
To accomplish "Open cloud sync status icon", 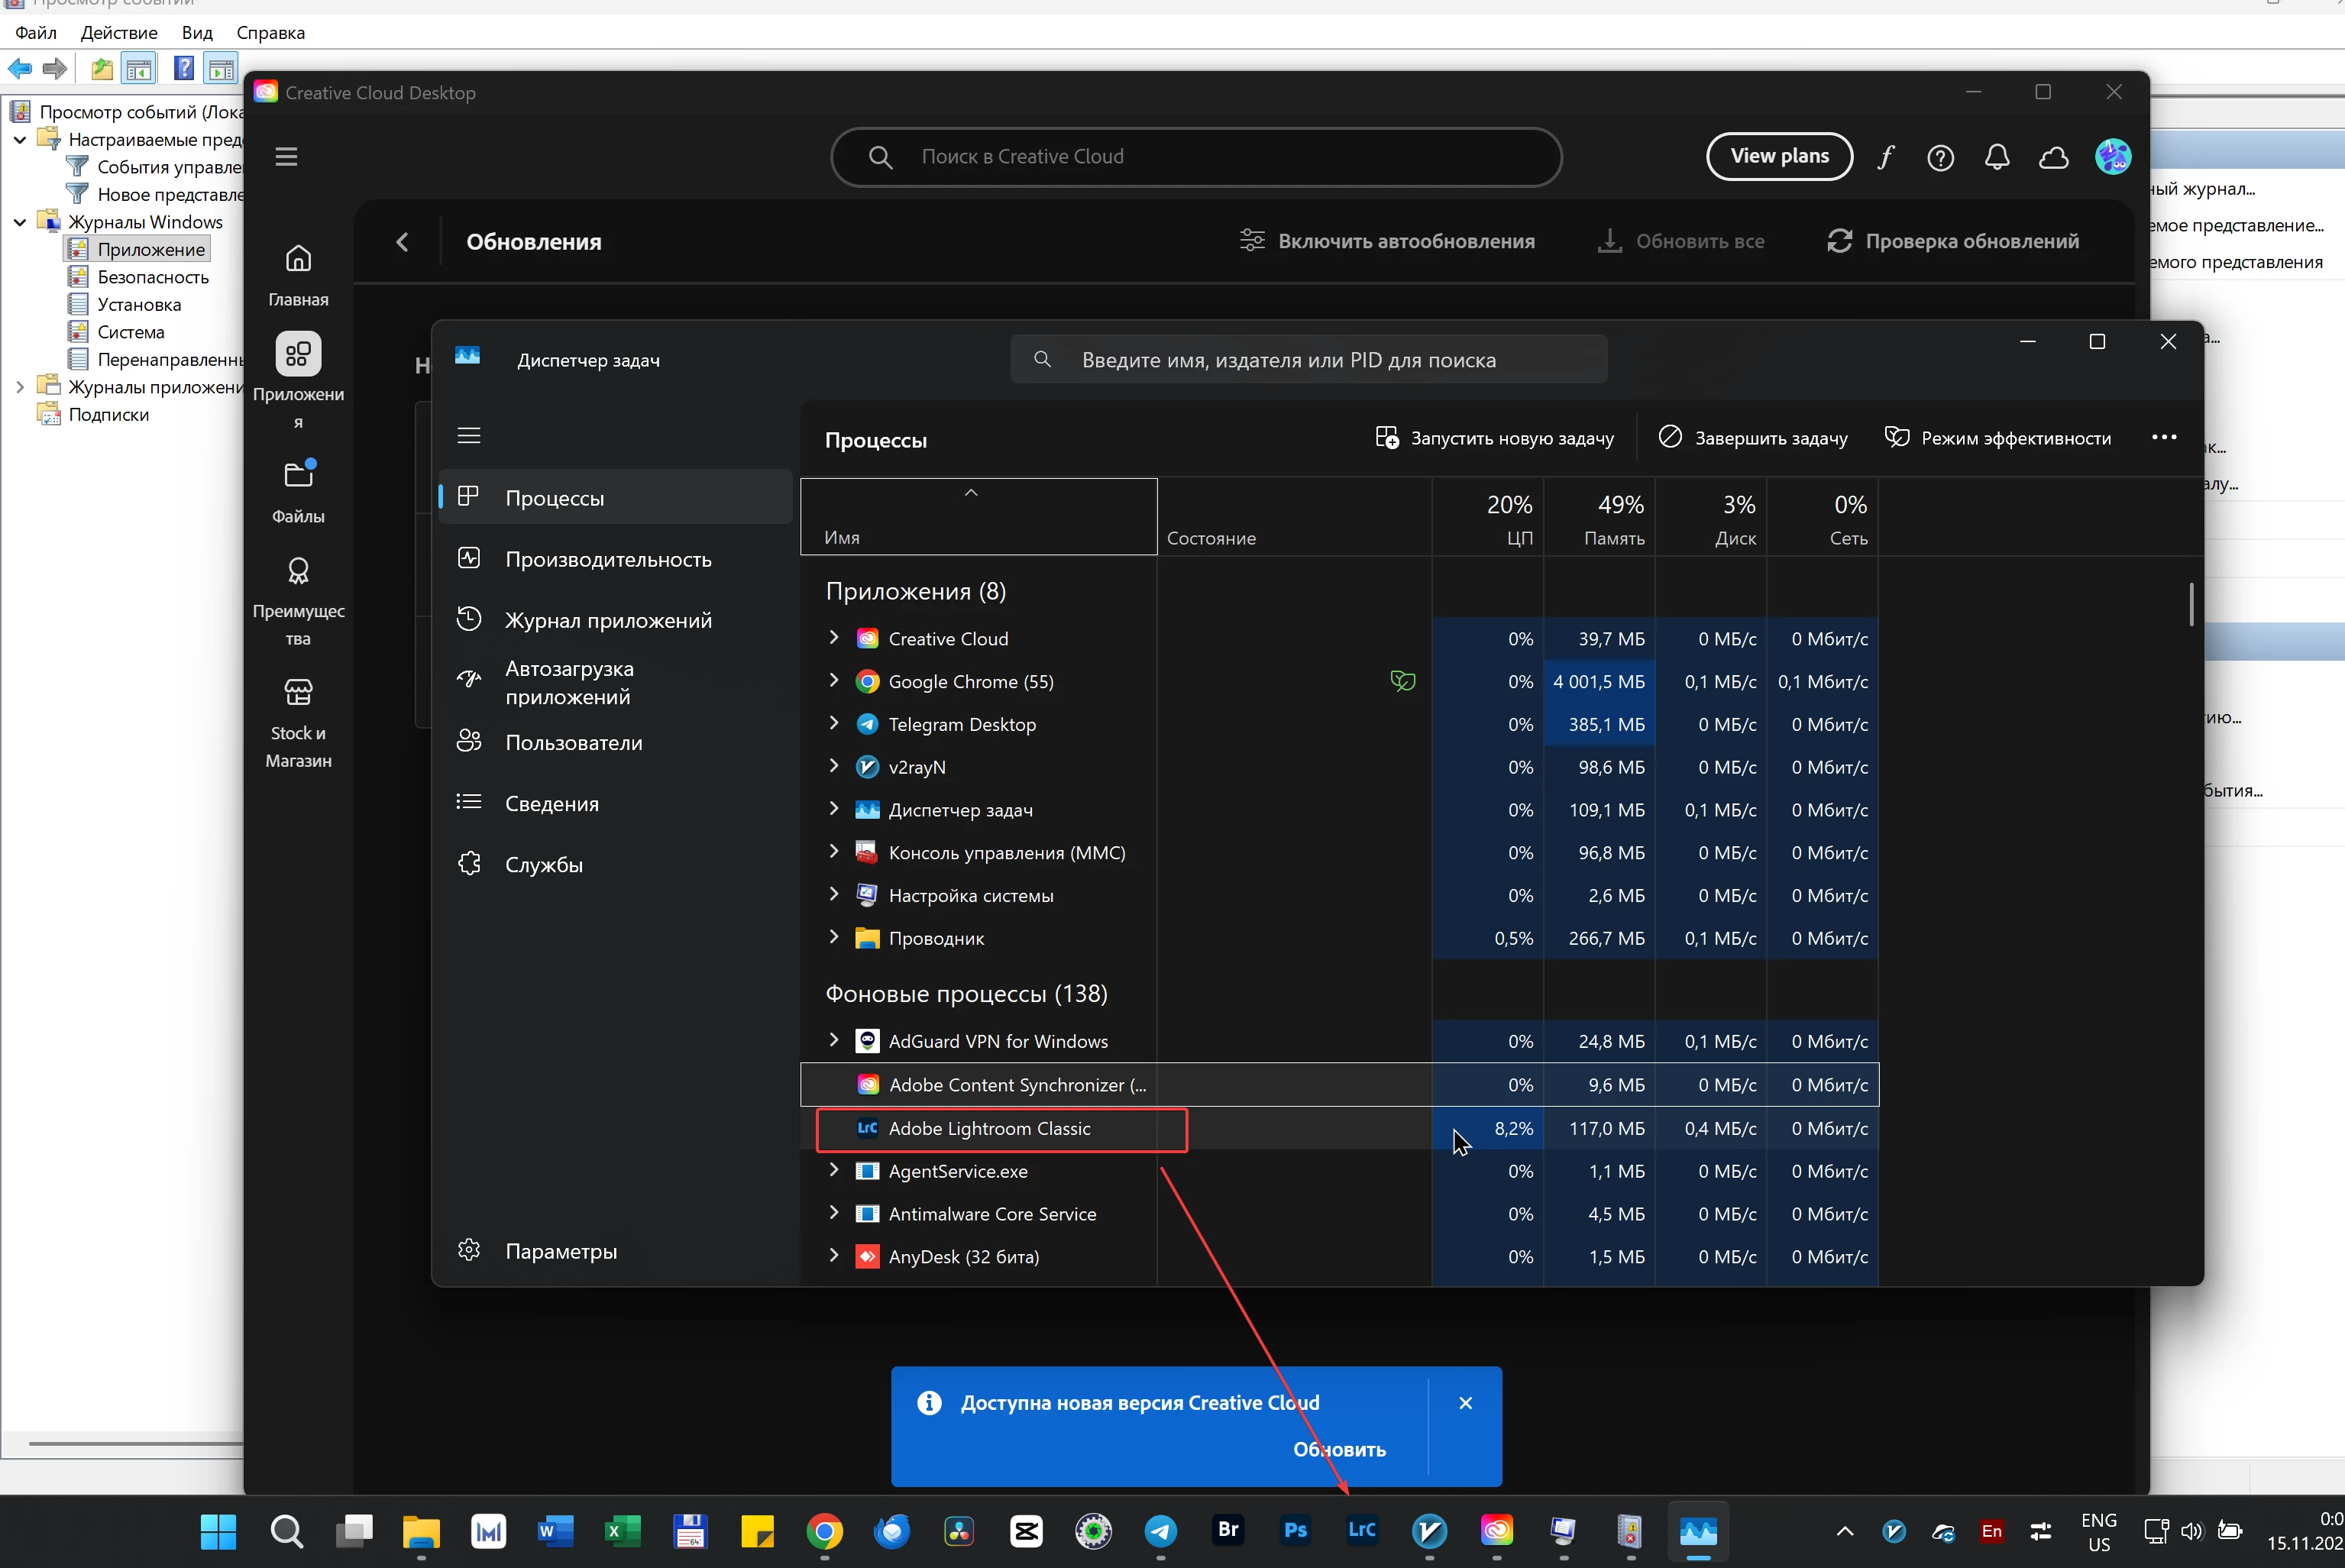I will coord(2053,157).
